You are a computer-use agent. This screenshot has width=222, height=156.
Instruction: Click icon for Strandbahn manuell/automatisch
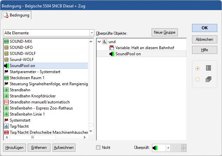pyautogui.click(x=6, y=102)
